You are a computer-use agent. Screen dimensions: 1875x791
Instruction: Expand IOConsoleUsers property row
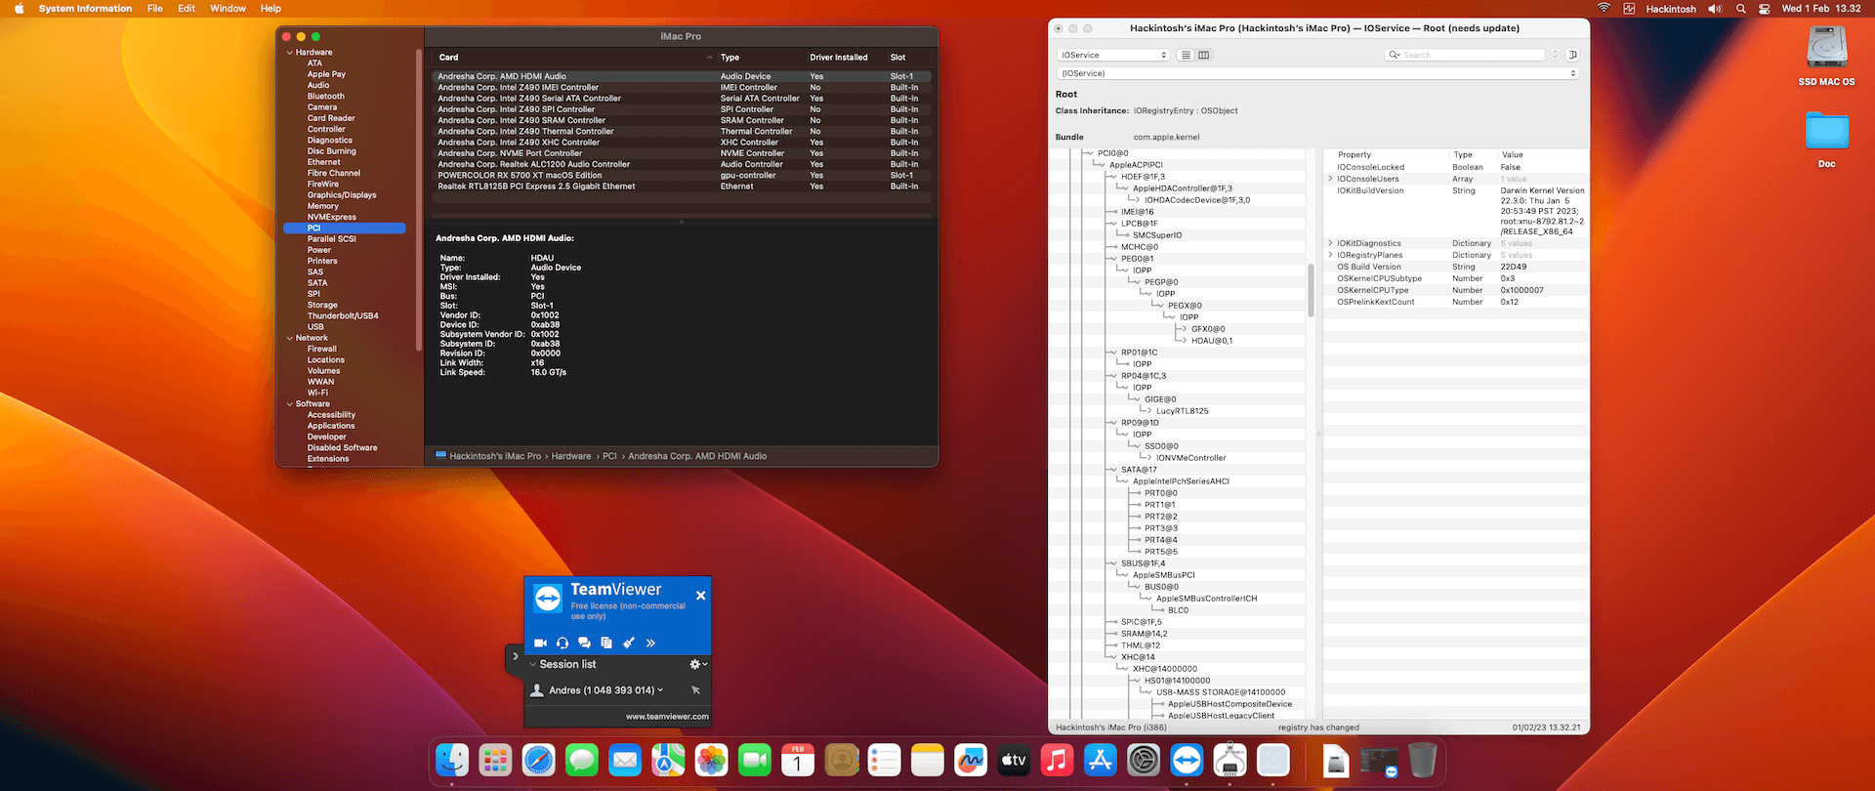tap(1330, 179)
